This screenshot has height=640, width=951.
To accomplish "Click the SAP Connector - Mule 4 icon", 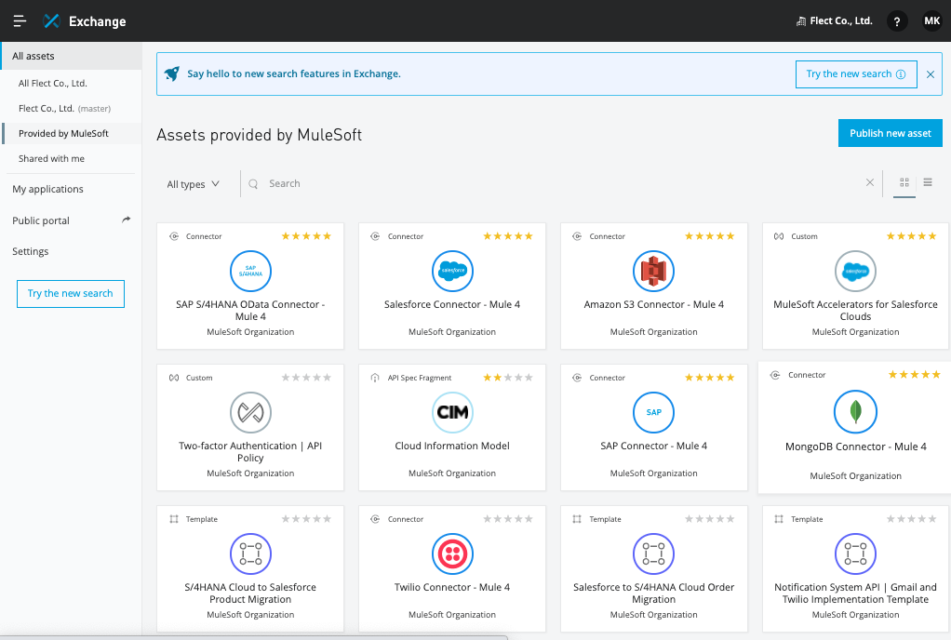I will [653, 412].
